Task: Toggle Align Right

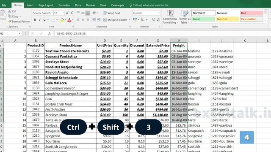Action: [88, 20]
